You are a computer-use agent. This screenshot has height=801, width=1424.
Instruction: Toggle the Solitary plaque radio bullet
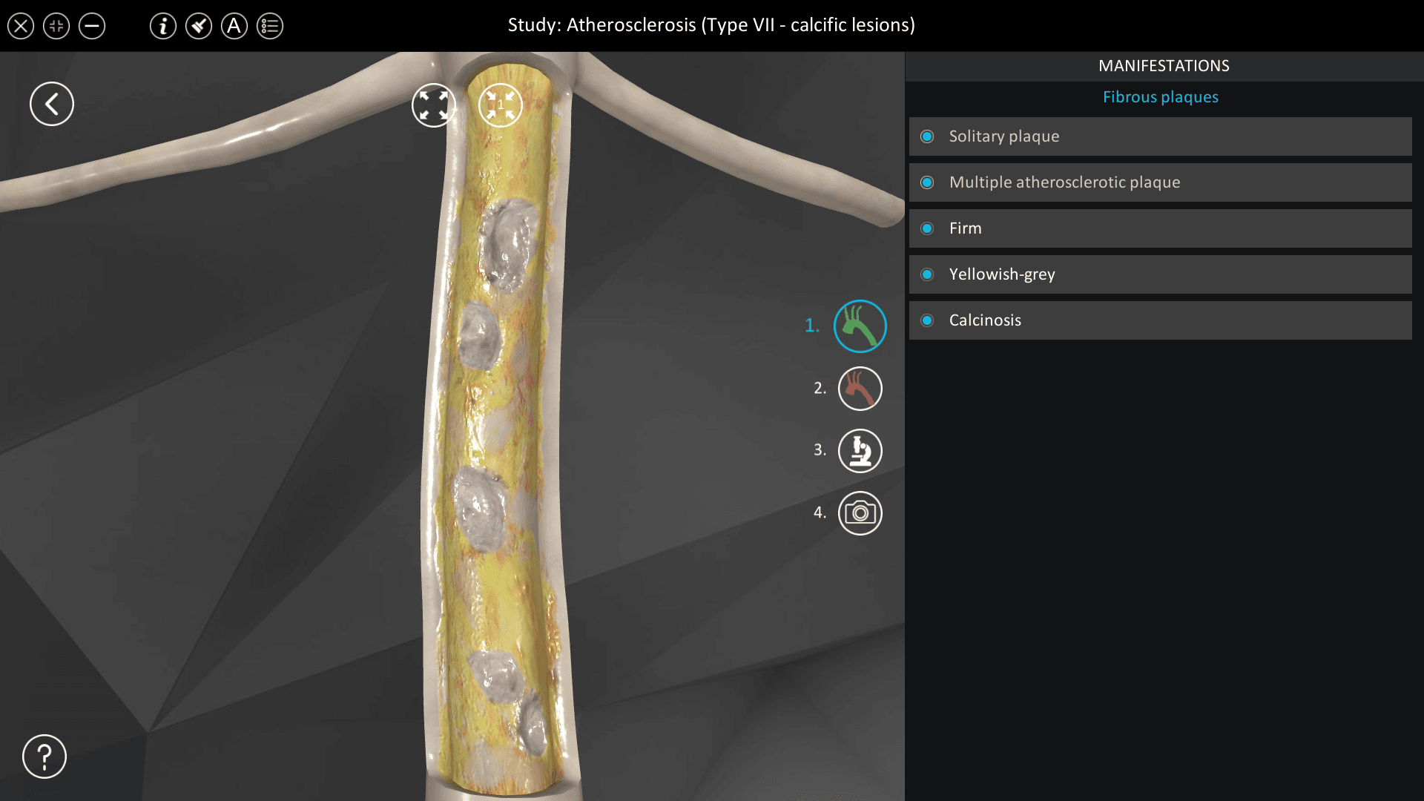[x=927, y=136]
